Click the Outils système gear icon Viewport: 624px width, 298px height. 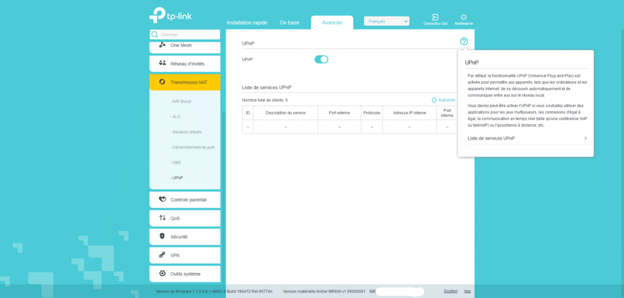coord(162,274)
